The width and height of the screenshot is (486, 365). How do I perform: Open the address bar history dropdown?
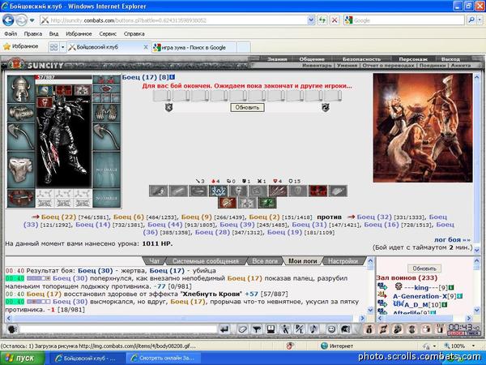pos(311,20)
